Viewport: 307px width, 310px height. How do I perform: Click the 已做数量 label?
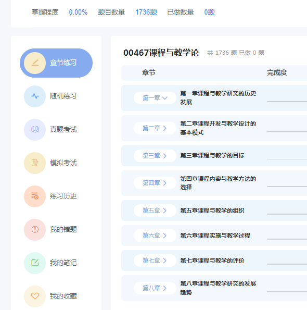click(x=181, y=13)
